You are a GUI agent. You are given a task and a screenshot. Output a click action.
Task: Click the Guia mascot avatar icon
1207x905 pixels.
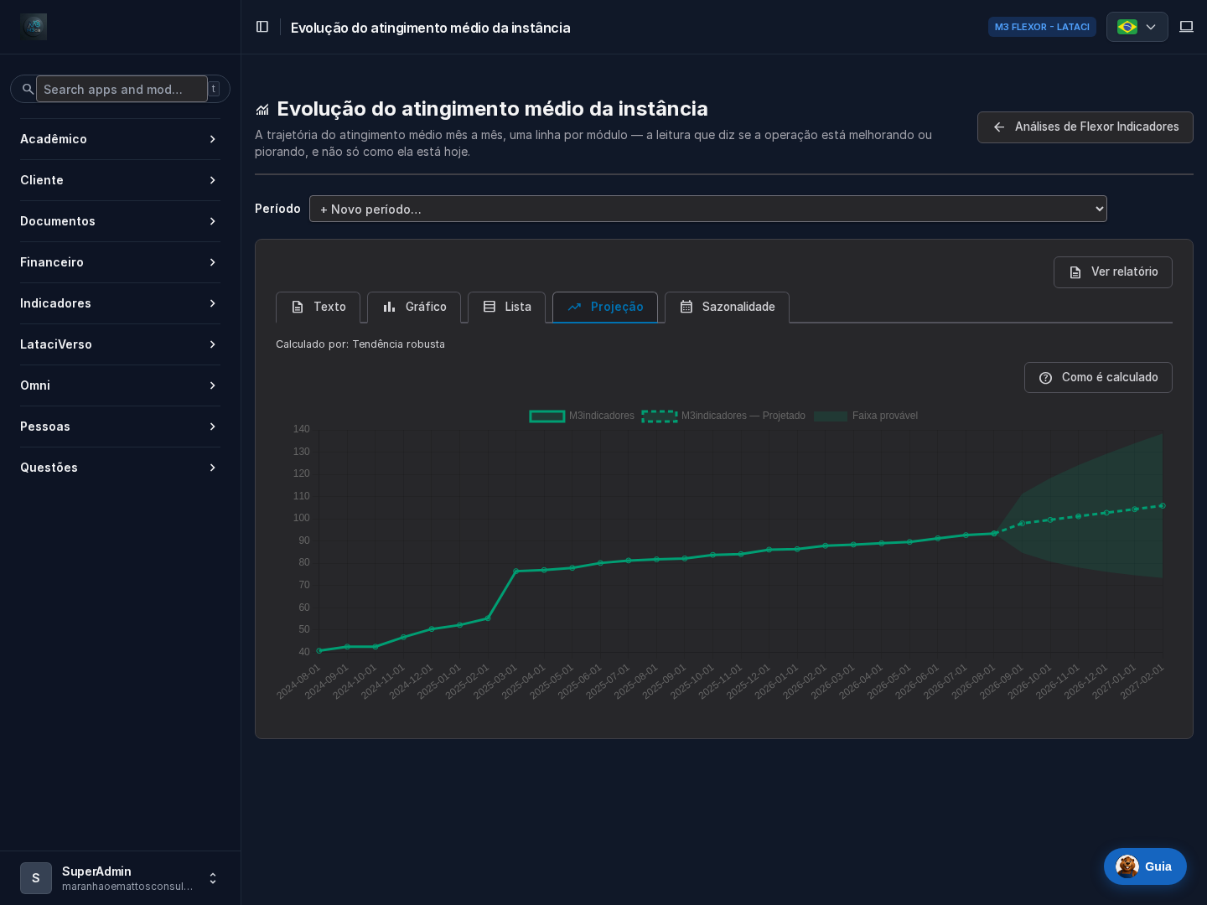pyautogui.click(x=1127, y=866)
